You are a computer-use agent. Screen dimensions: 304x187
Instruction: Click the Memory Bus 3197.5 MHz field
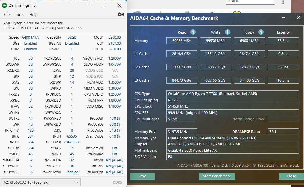pyautogui.click(x=182, y=132)
